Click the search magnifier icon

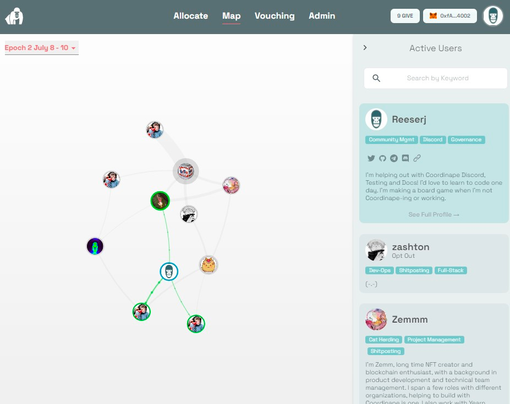pos(376,78)
